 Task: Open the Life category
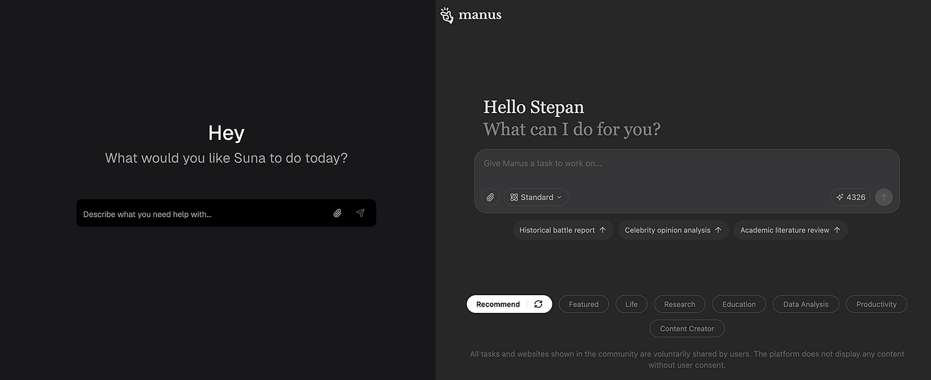[631, 304]
